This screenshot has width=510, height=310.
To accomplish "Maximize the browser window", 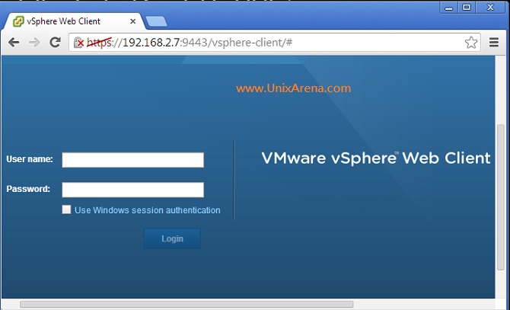I will click(467, 7).
